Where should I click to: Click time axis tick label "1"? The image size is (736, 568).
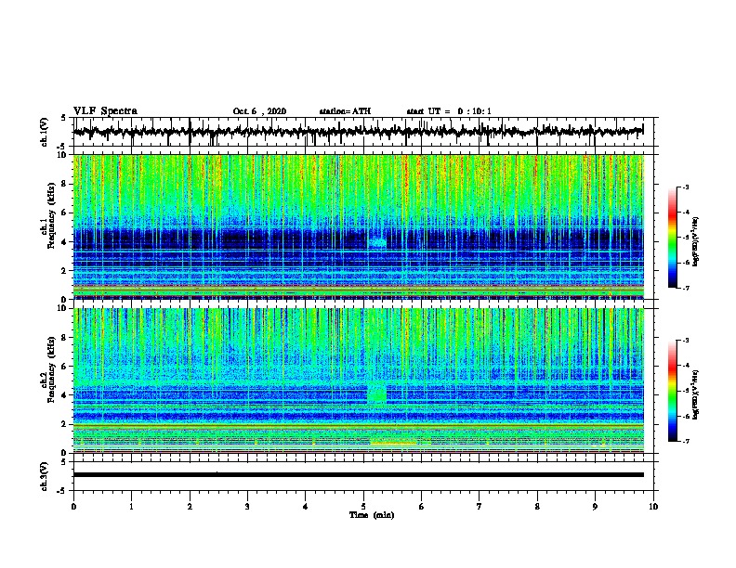[x=131, y=507]
